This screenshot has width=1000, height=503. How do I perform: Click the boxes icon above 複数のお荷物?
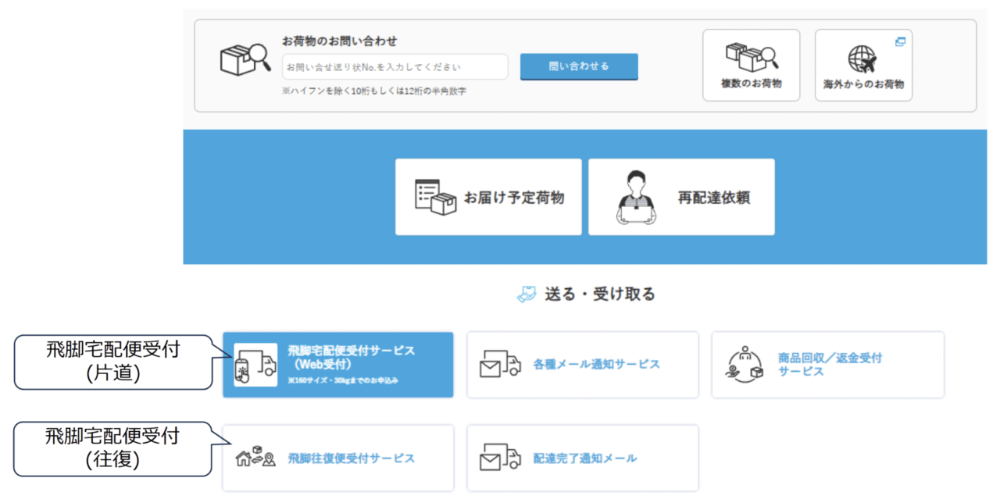click(751, 56)
